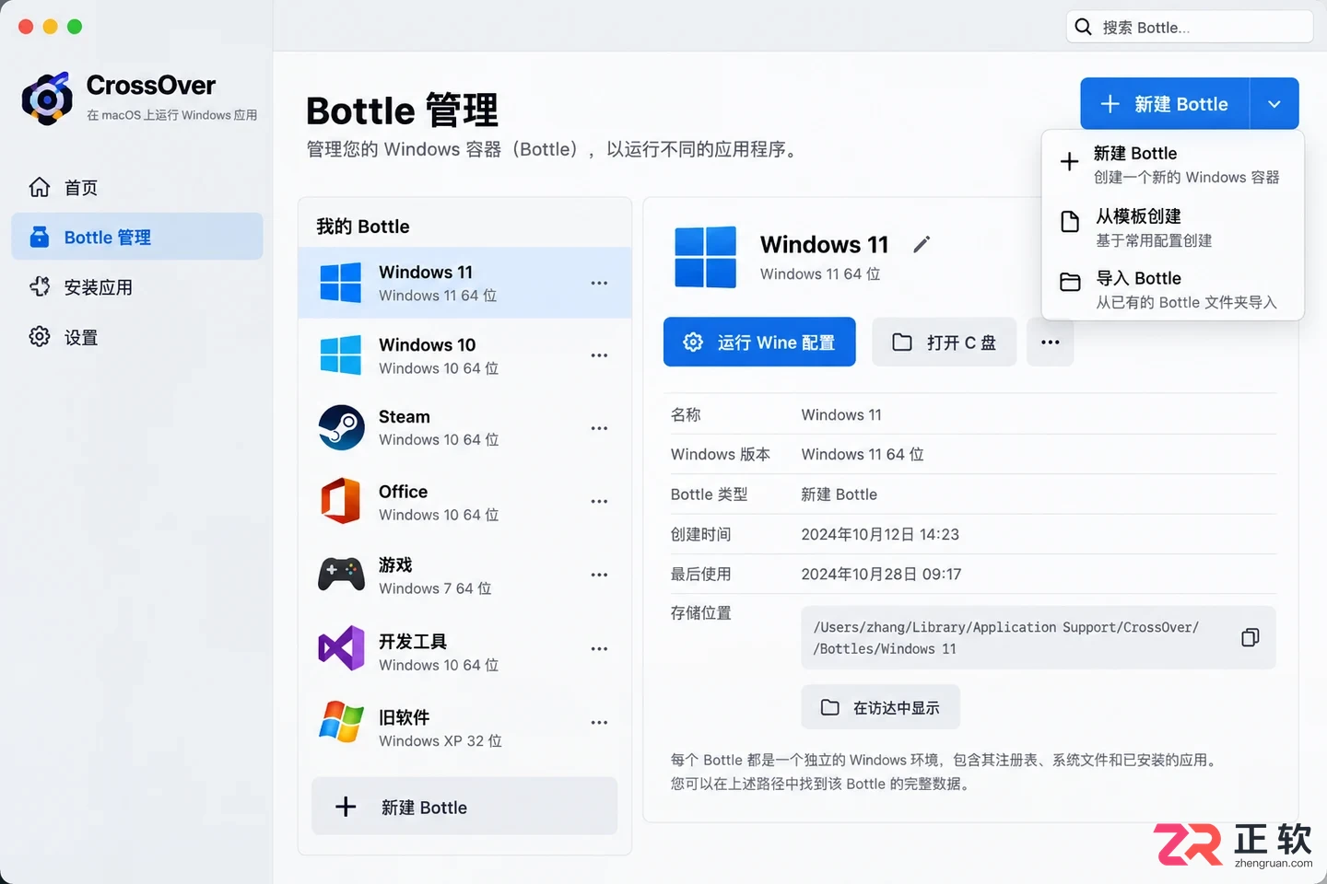The height and width of the screenshot is (884, 1327).
Task: Open more options for Windows 10 row
Action: pos(599,355)
